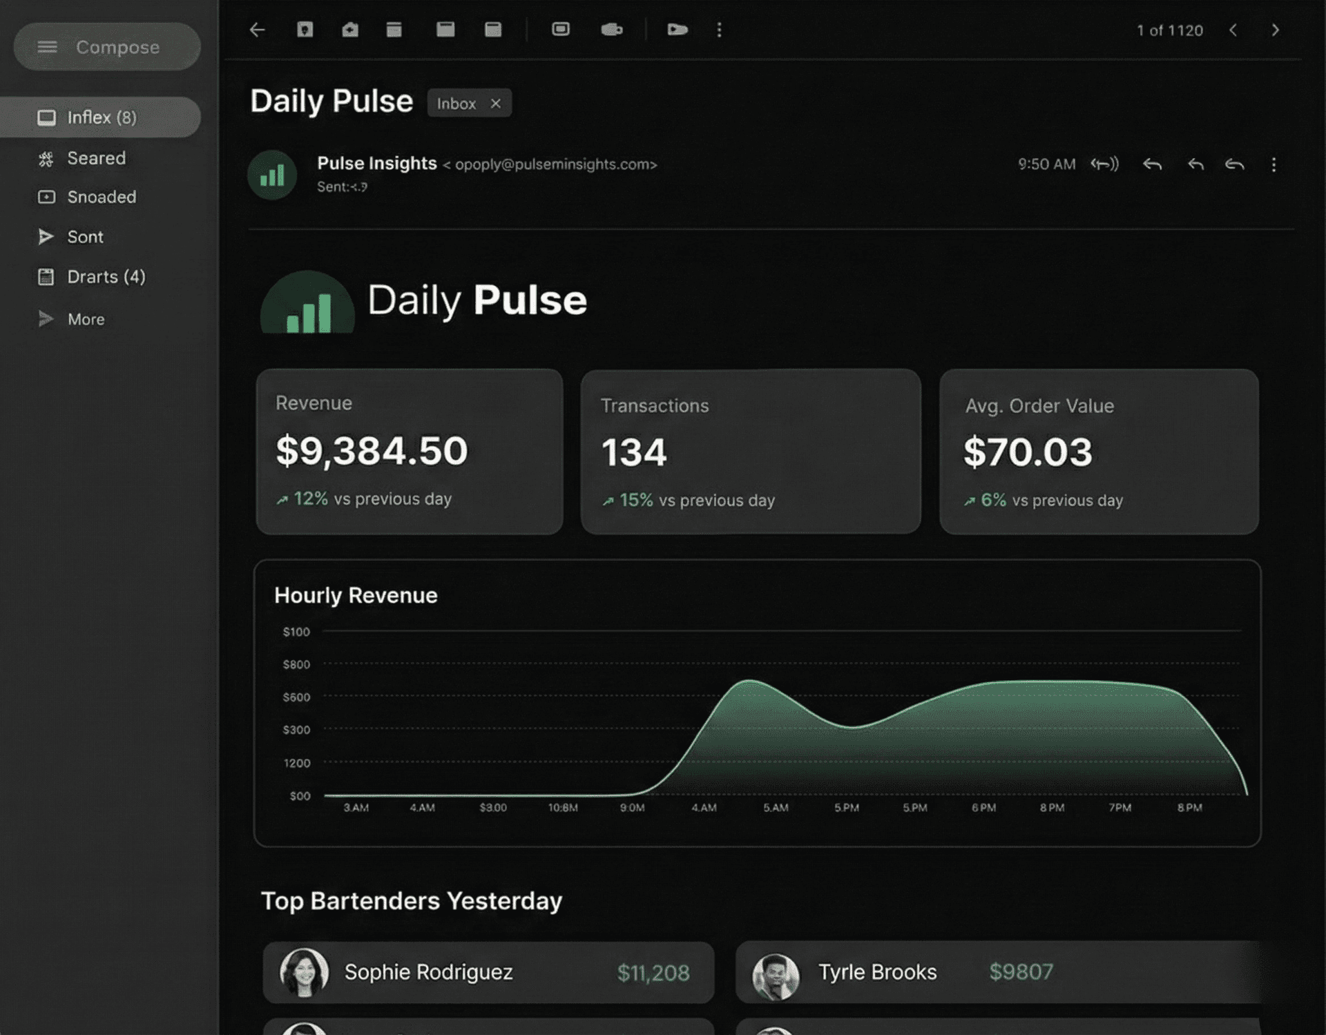The height and width of the screenshot is (1035, 1326).
Task: Mark the email as unread
Action: (x=445, y=30)
